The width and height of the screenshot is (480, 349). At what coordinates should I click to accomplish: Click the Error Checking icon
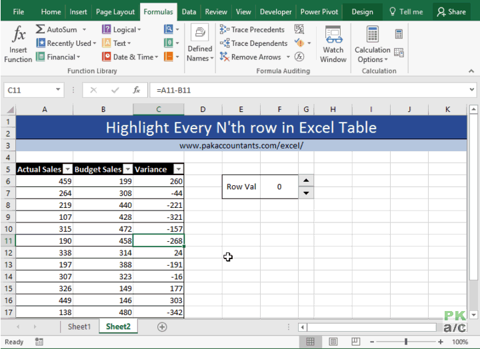point(299,43)
